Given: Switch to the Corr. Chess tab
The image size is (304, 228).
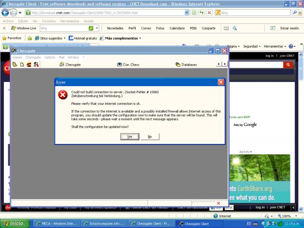Looking at the screenshot, I should coord(128,65).
